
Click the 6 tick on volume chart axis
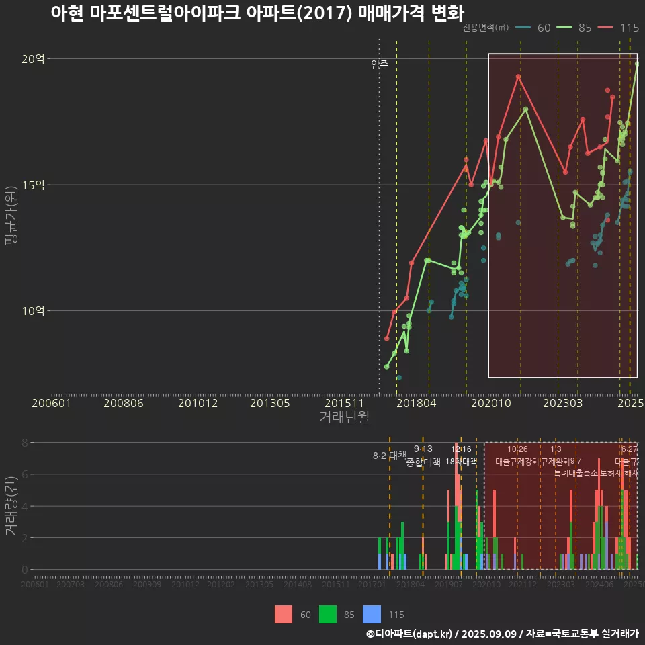25,474
